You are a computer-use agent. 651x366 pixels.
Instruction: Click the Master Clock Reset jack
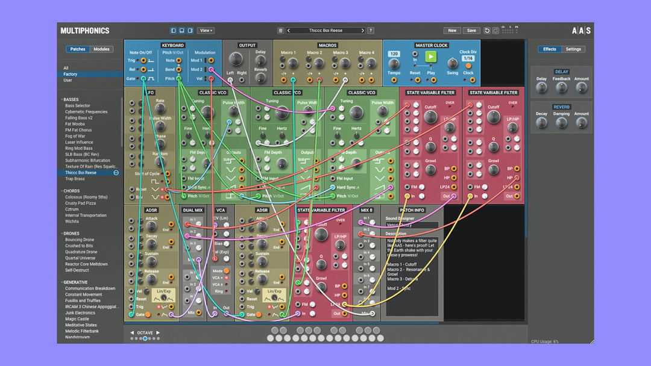[x=418, y=80]
